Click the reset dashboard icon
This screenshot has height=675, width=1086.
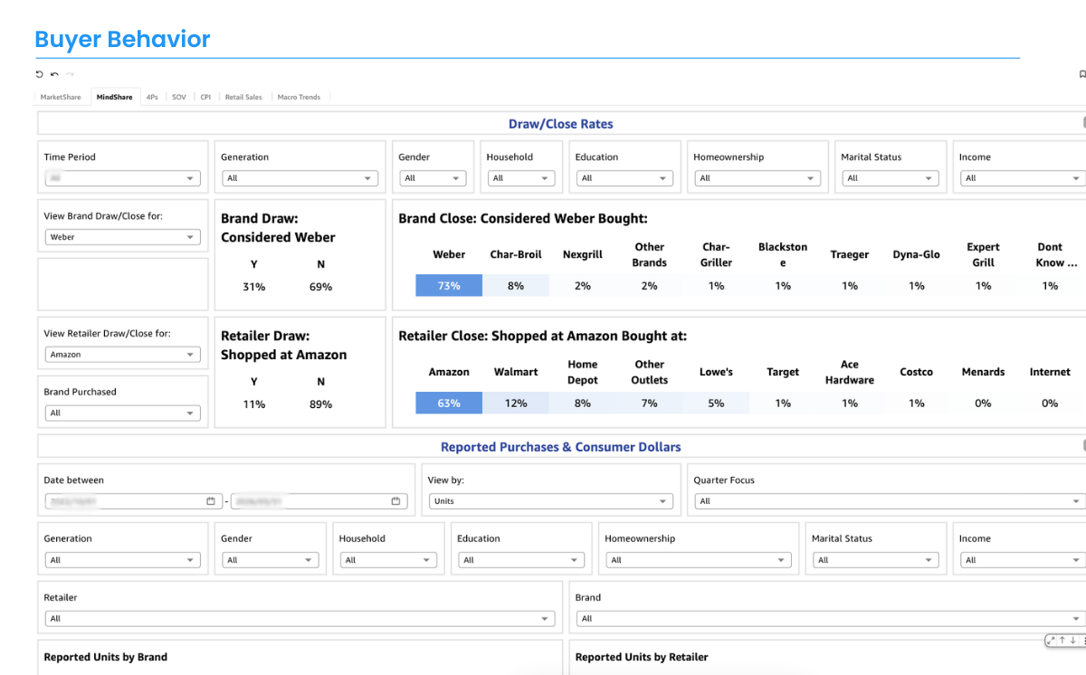tap(40, 74)
